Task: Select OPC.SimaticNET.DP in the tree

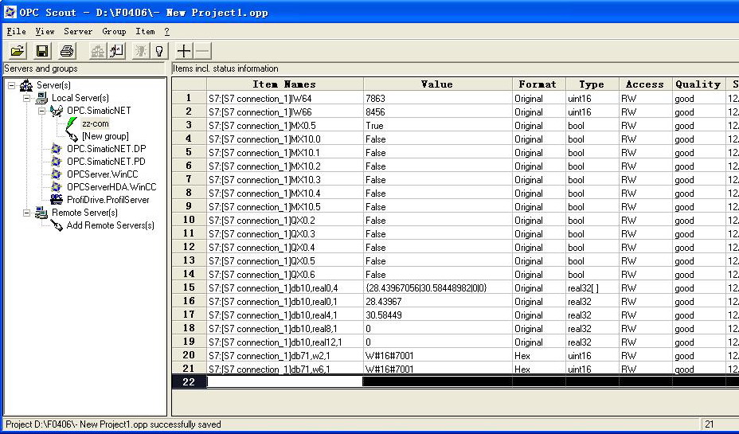Action: pos(107,149)
